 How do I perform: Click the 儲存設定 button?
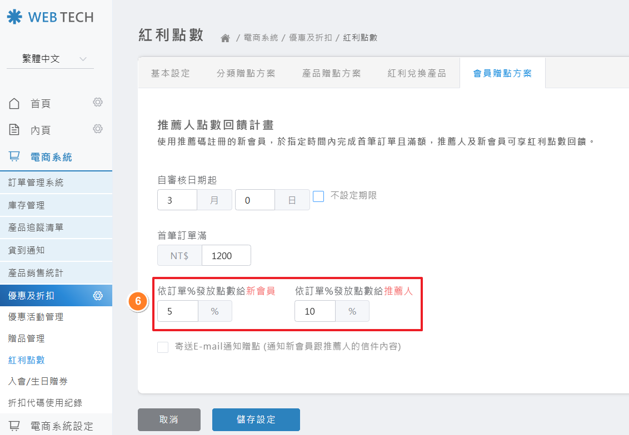256,419
